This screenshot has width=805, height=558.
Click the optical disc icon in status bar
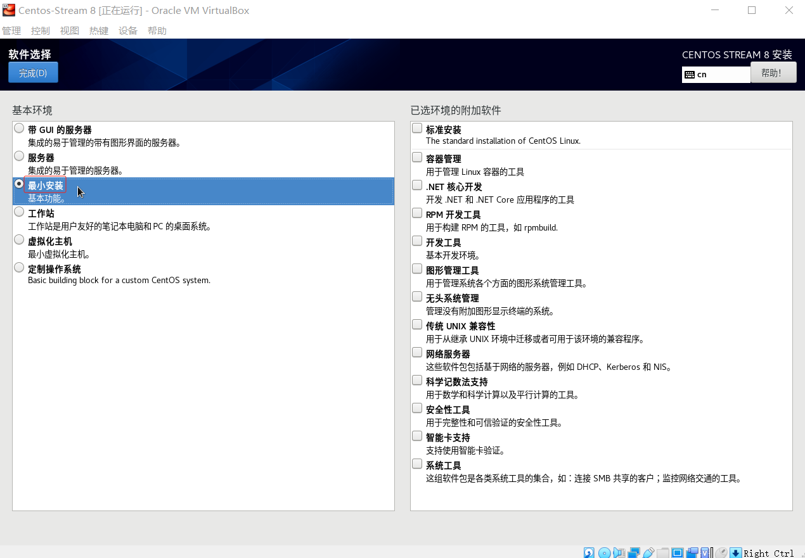tap(605, 553)
